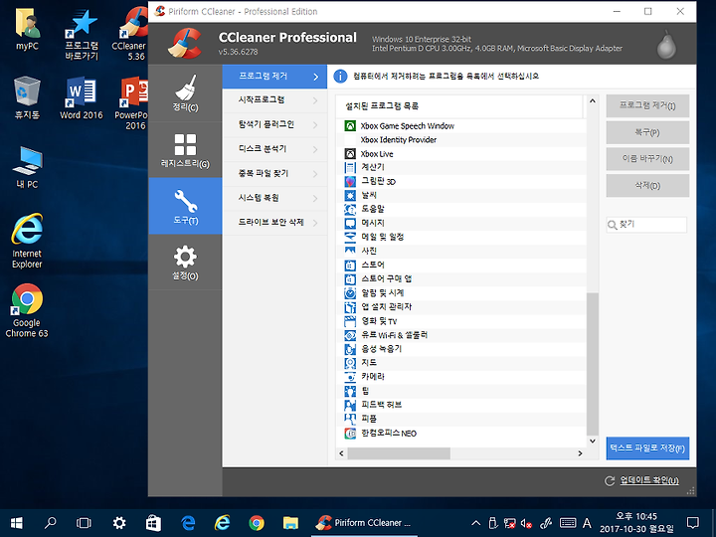Screen dimensions: 716x537
Task: Click the 삭제(D) delete button
Action: tap(647, 185)
